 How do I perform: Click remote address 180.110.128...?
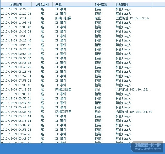[x=140, y=90]
